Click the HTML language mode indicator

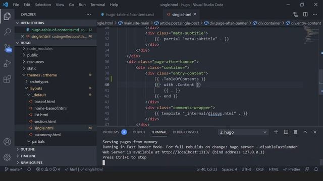[x=274, y=169]
